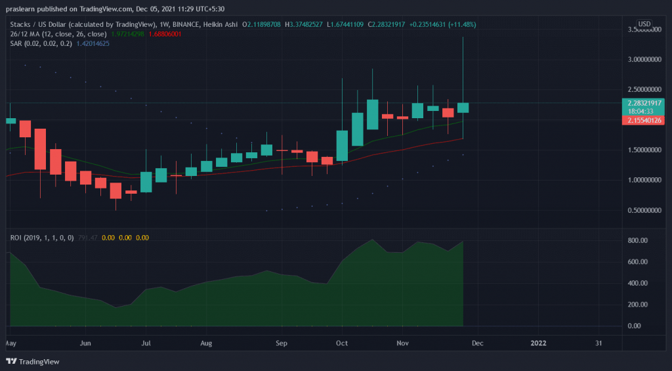This screenshot has width=672, height=371.
Task: Open the USD currency selector on price axis
Action: click(x=644, y=24)
